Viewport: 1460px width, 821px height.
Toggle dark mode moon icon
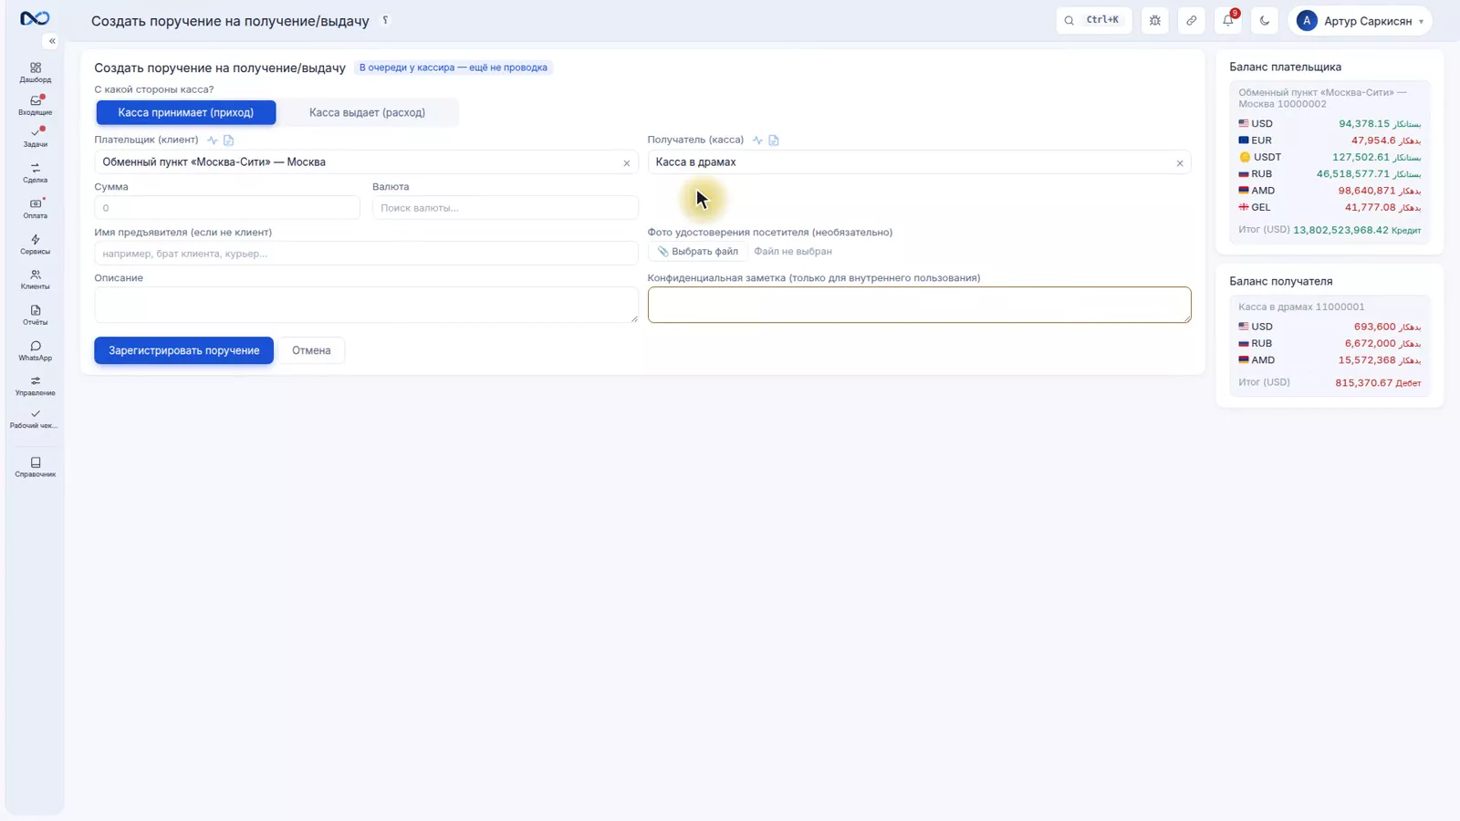[1265, 20]
